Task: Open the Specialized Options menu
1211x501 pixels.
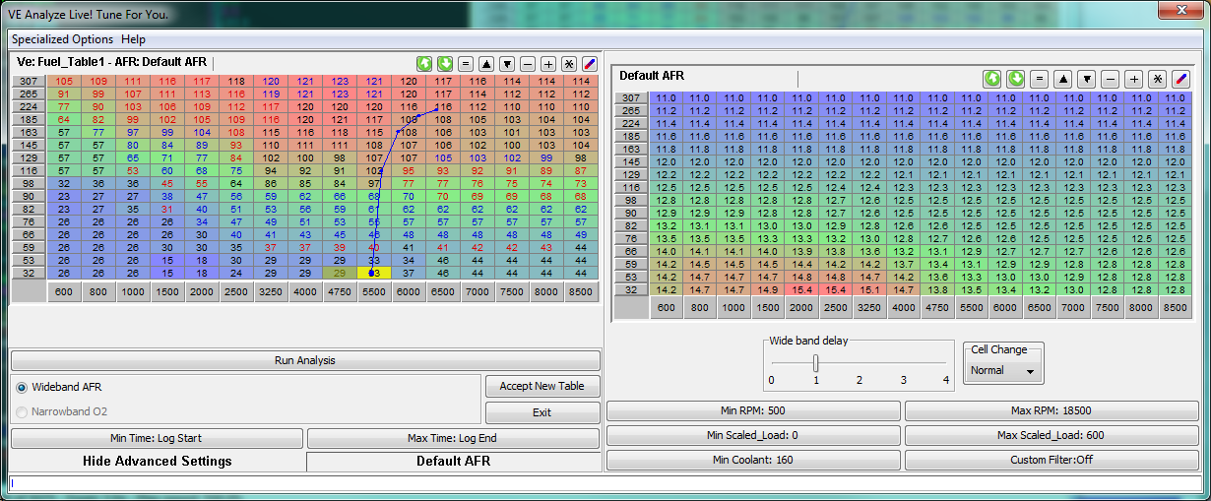Action: 62,39
